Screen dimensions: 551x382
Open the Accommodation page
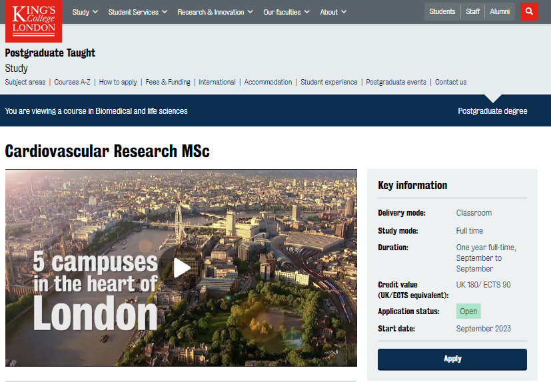click(x=268, y=82)
